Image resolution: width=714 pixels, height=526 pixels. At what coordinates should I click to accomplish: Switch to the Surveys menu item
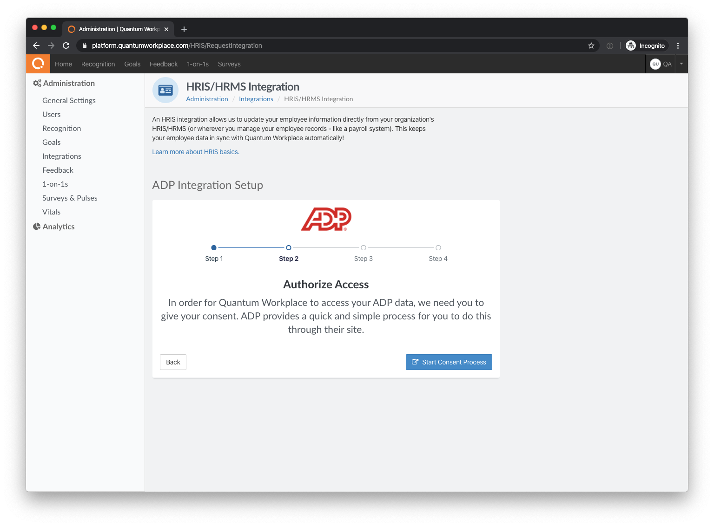[x=229, y=64]
